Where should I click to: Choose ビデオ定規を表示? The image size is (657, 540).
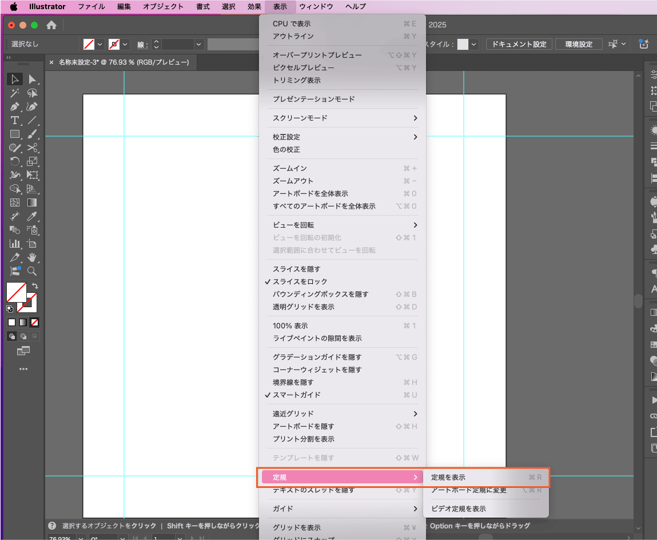click(486, 509)
